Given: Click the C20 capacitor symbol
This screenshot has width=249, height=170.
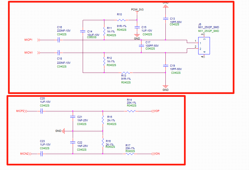Looking at the screenshot, I should pyautogui.click(x=42, y=111).
